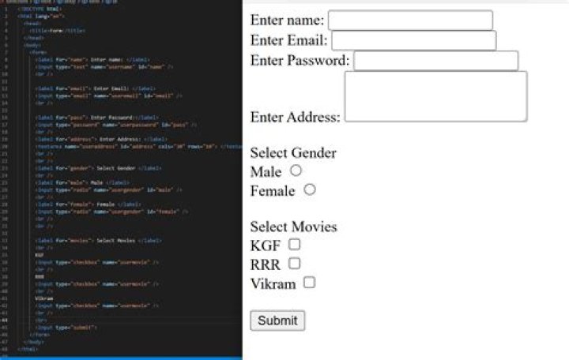The height and width of the screenshot is (360, 569).
Task: Select the Female radio button
Action: tap(310, 189)
